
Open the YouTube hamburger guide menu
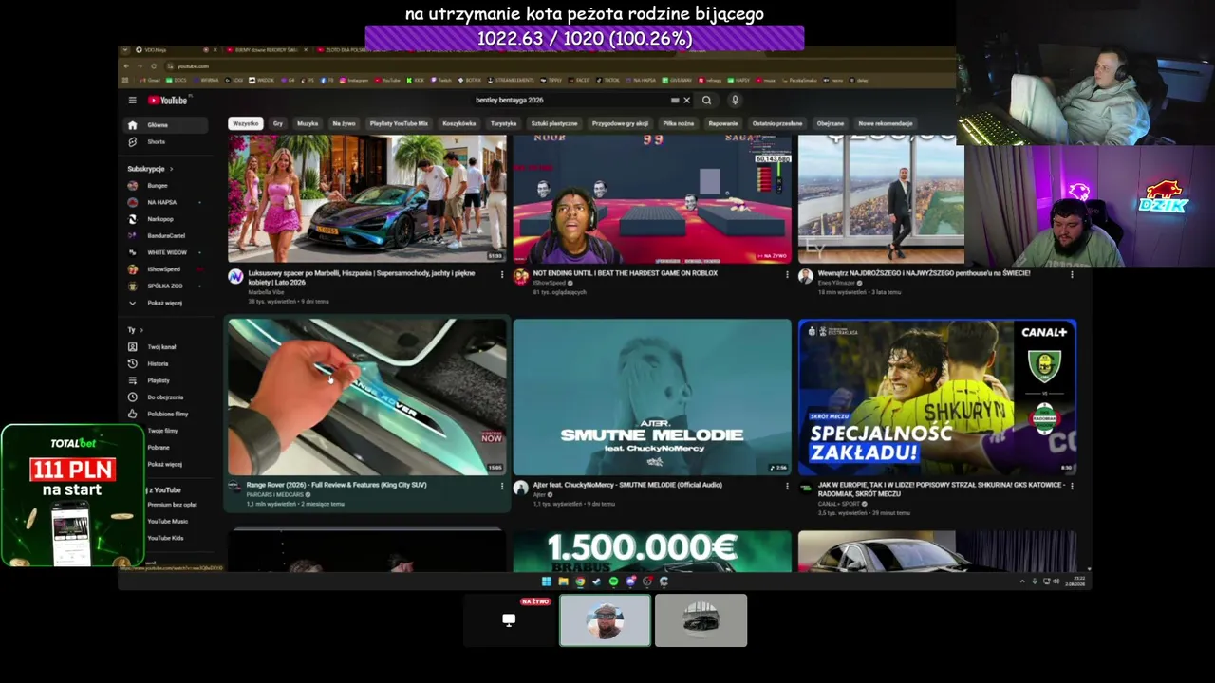(132, 100)
